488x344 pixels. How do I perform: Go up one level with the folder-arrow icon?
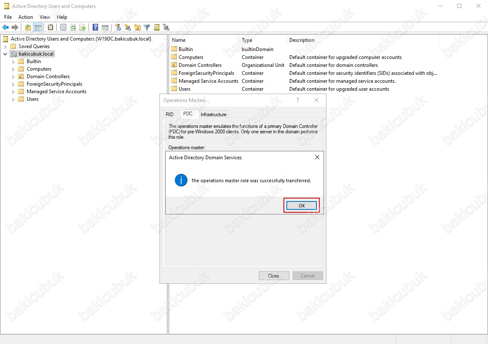click(x=28, y=28)
